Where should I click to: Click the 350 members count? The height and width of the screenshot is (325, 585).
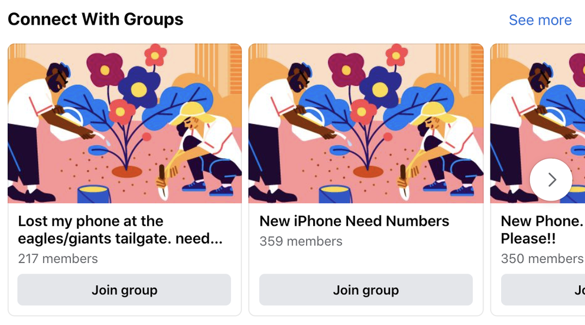[x=541, y=258]
